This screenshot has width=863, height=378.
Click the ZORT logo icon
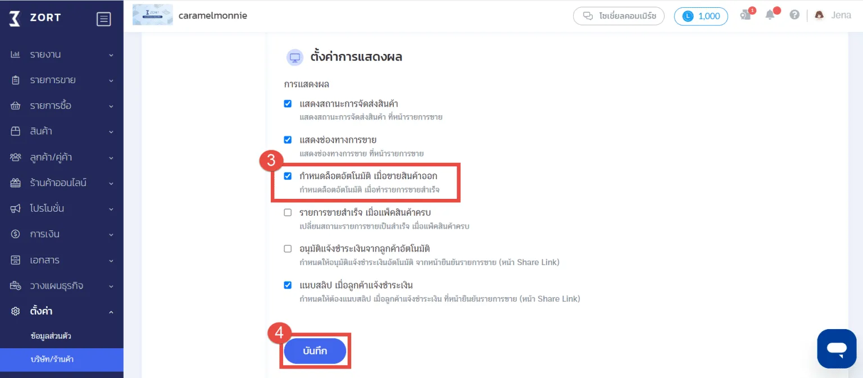[15, 19]
